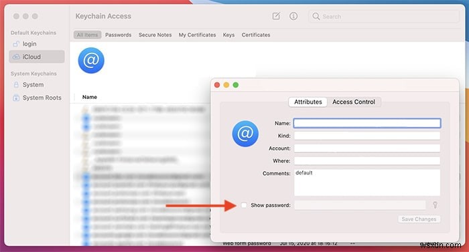
Task: Select the iCloud keychain in the sidebar
Action: [37, 57]
